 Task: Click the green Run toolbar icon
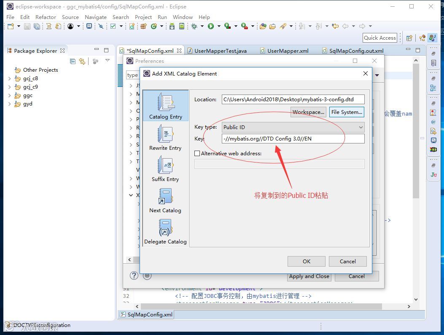211,26
